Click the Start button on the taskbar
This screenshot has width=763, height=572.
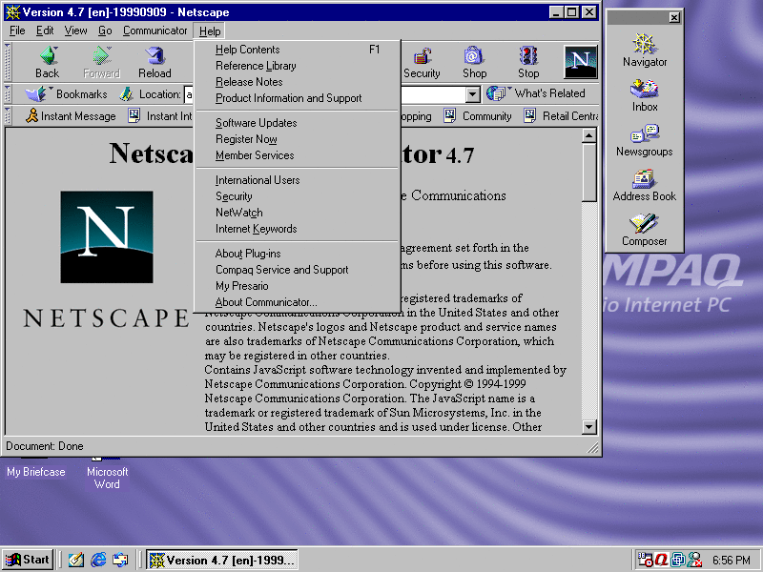click(27, 559)
